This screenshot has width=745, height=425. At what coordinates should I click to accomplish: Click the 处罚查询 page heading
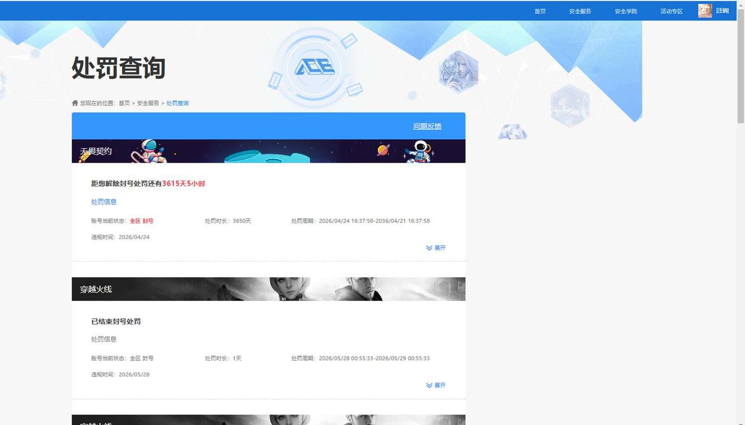[118, 68]
